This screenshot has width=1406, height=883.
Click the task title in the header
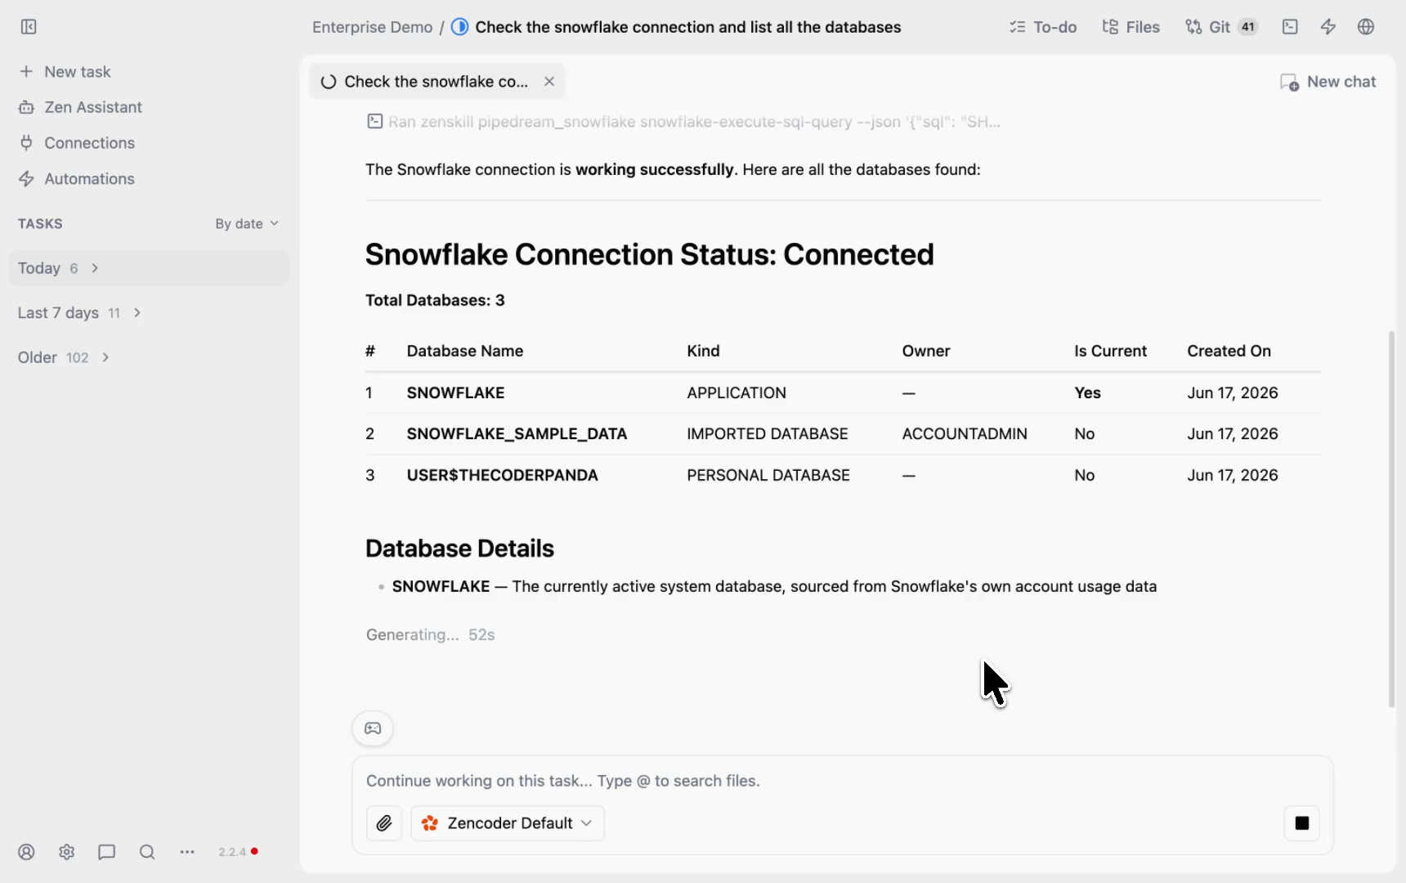click(687, 27)
